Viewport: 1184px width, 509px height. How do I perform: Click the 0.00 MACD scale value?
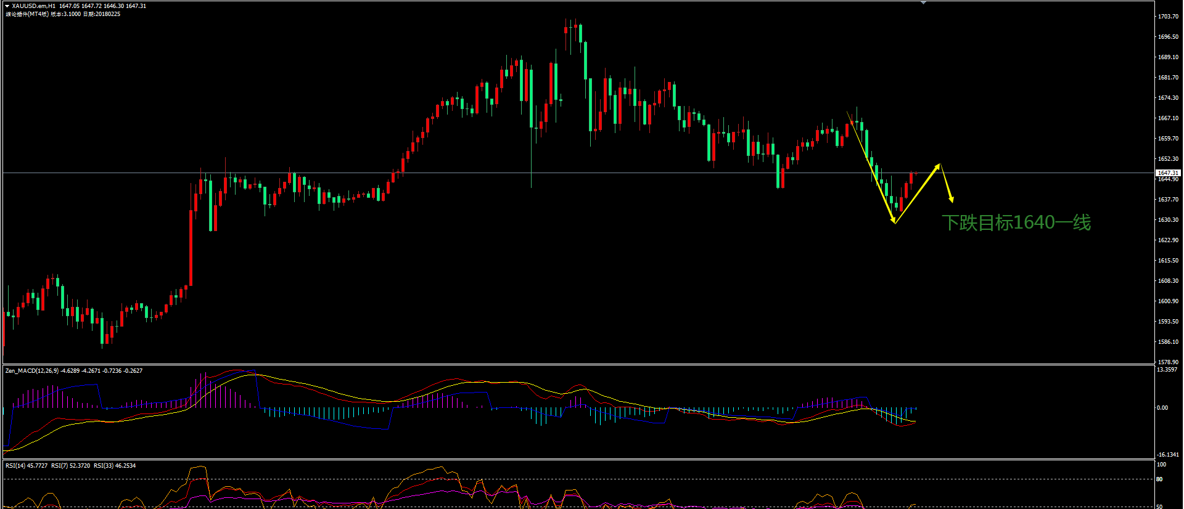pyautogui.click(x=1162, y=408)
